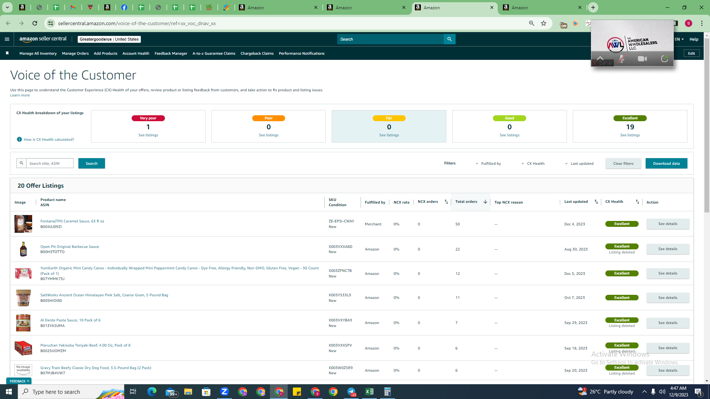
Task: Click the Search title, ASIN input field
Action: (x=50, y=163)
